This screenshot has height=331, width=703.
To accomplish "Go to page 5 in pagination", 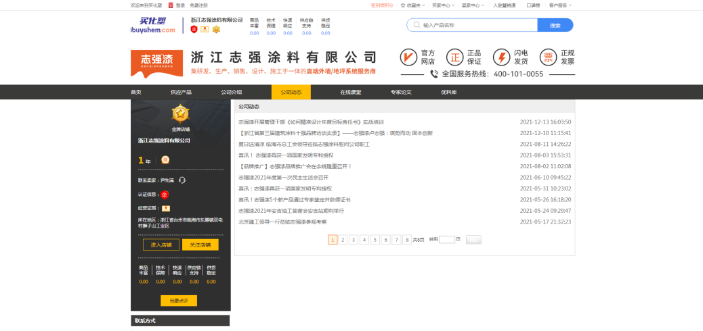I will tap(375, 240).
